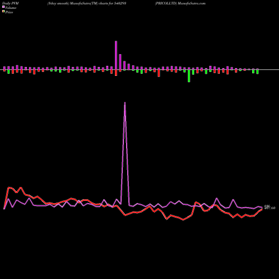Click the MunafaSutra charts title text
Image resolution: width=279 pixels, height=279 pixels.
click(86, 3)
